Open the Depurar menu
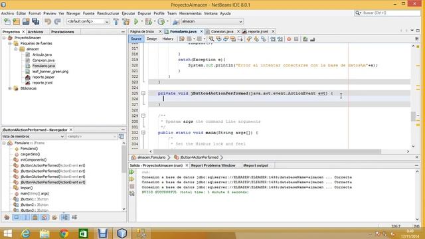 (144, 13)
